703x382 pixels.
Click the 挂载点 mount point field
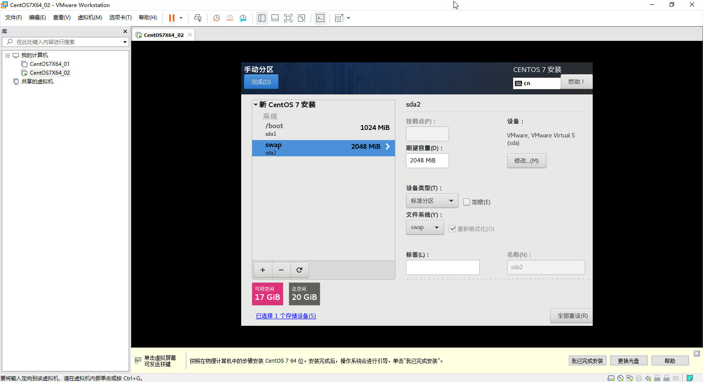(x=427, y=134)
